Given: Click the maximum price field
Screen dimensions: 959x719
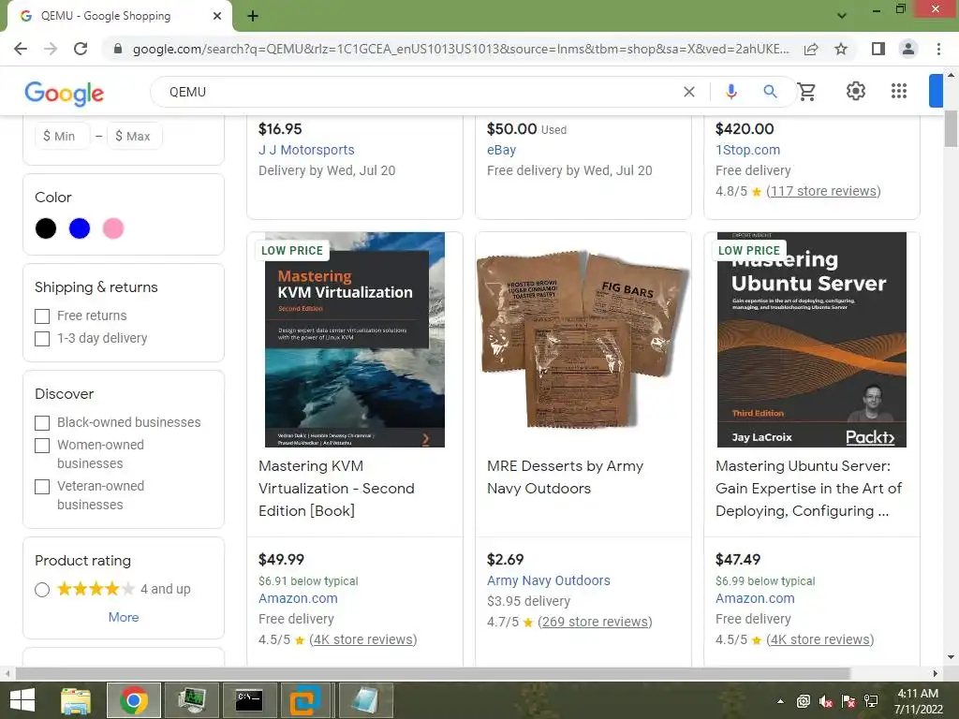Looking at the screenshot, I should (x=135, y=136).
